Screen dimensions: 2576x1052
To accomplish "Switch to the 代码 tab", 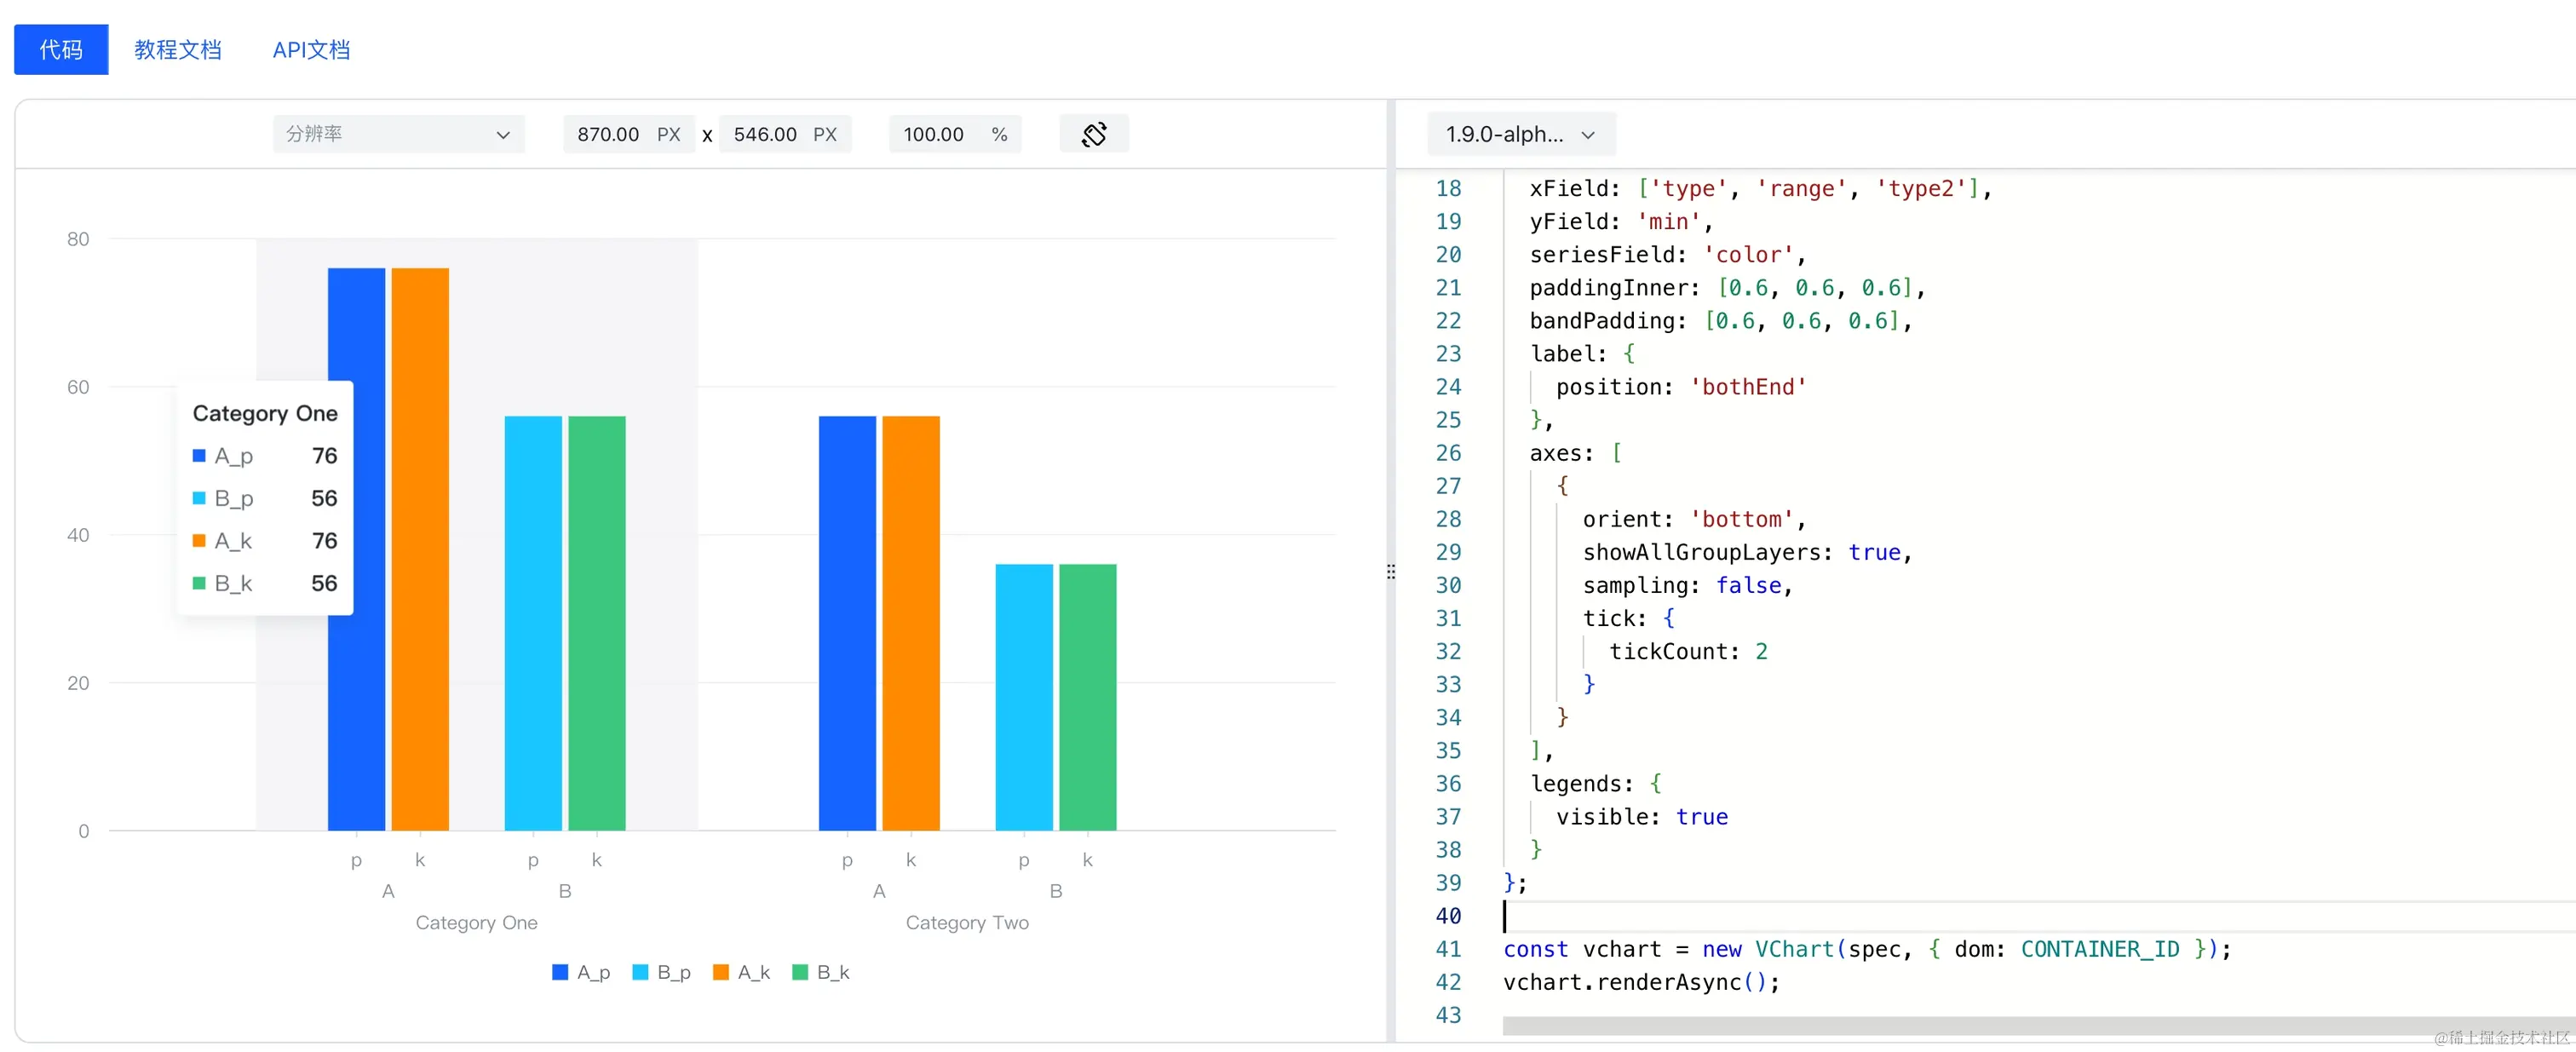I will [x=61, y=49].
